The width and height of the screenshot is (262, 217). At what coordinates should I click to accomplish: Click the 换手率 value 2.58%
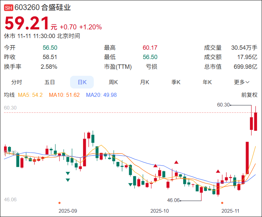(49, 67)
